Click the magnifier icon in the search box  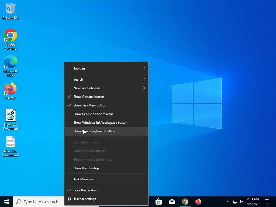(x=18, y=202)
